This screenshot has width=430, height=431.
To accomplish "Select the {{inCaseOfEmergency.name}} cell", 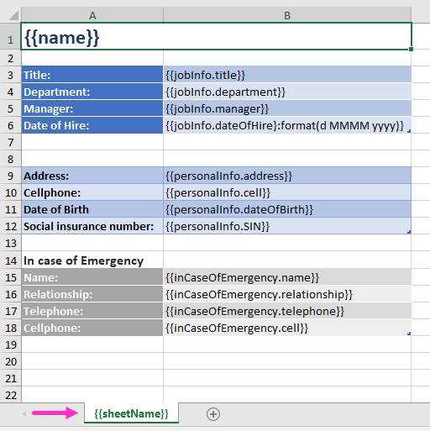I will [287, 277].
